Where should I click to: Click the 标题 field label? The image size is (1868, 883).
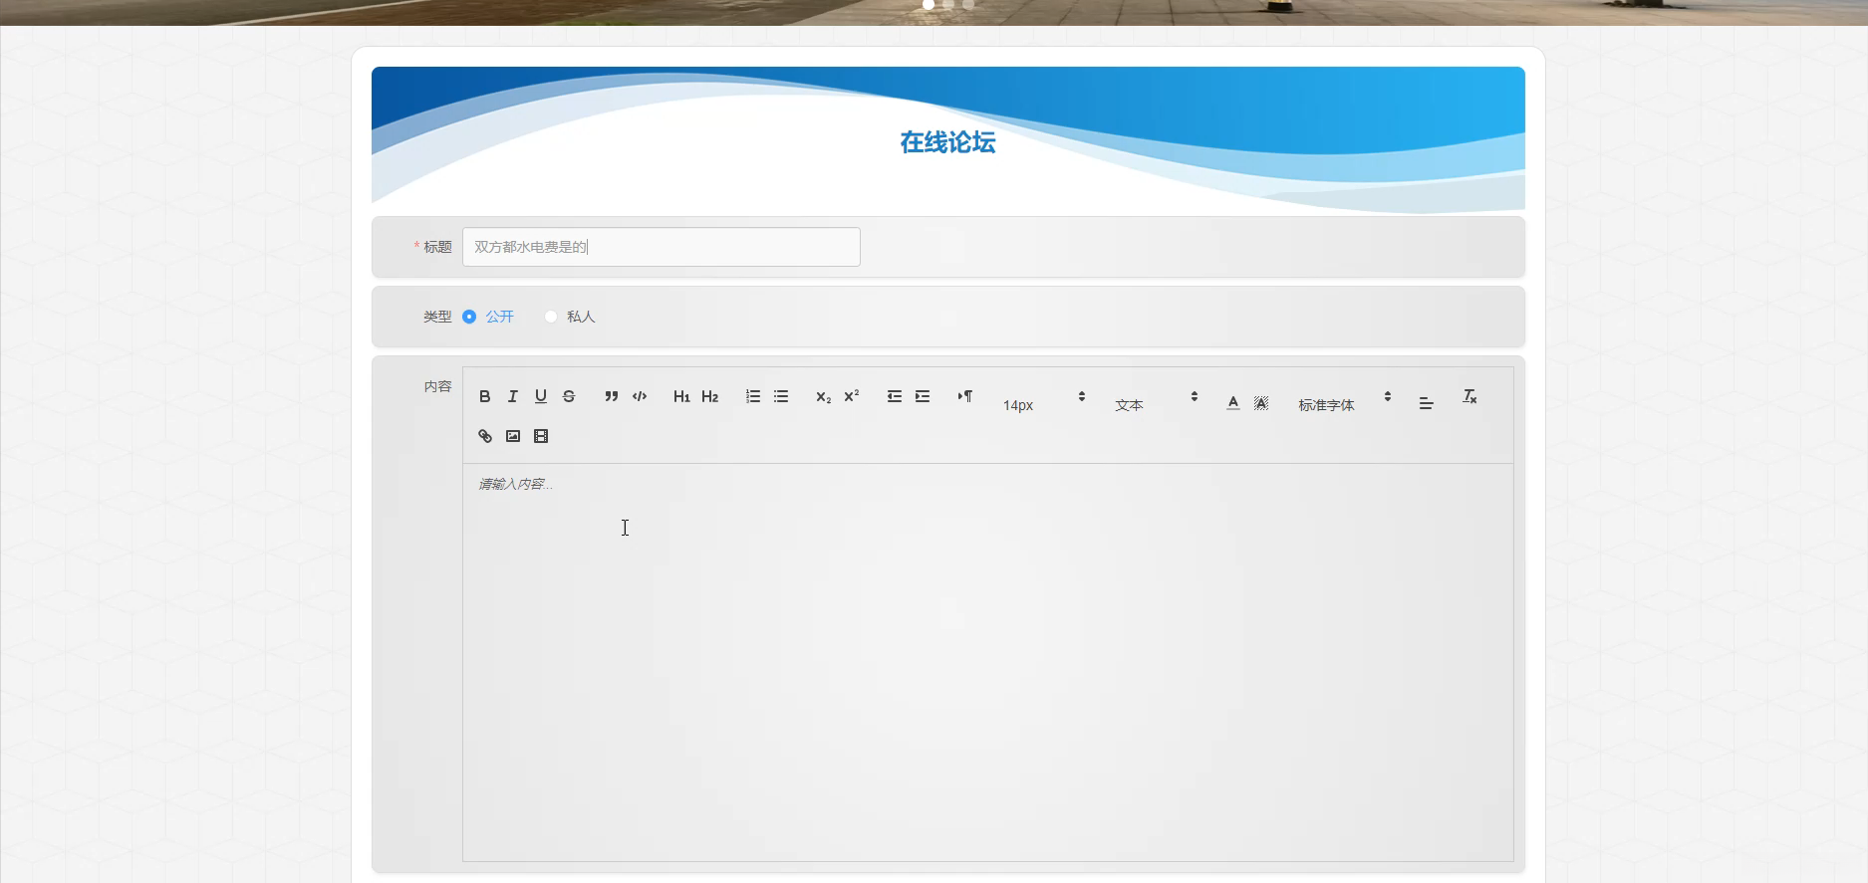[x=437, y=247]
